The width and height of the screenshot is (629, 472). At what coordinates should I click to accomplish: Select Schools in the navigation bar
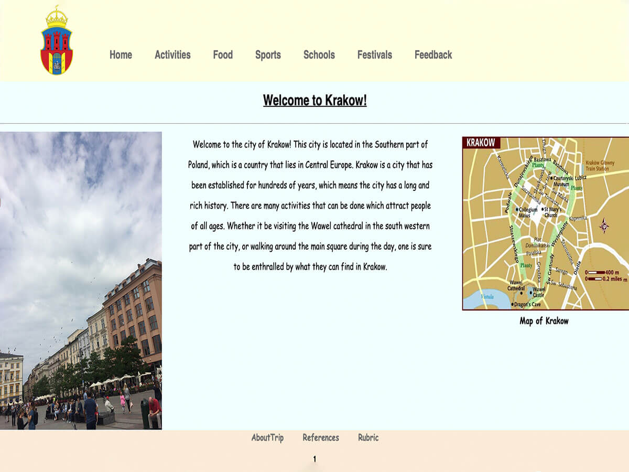pos(319,55)
